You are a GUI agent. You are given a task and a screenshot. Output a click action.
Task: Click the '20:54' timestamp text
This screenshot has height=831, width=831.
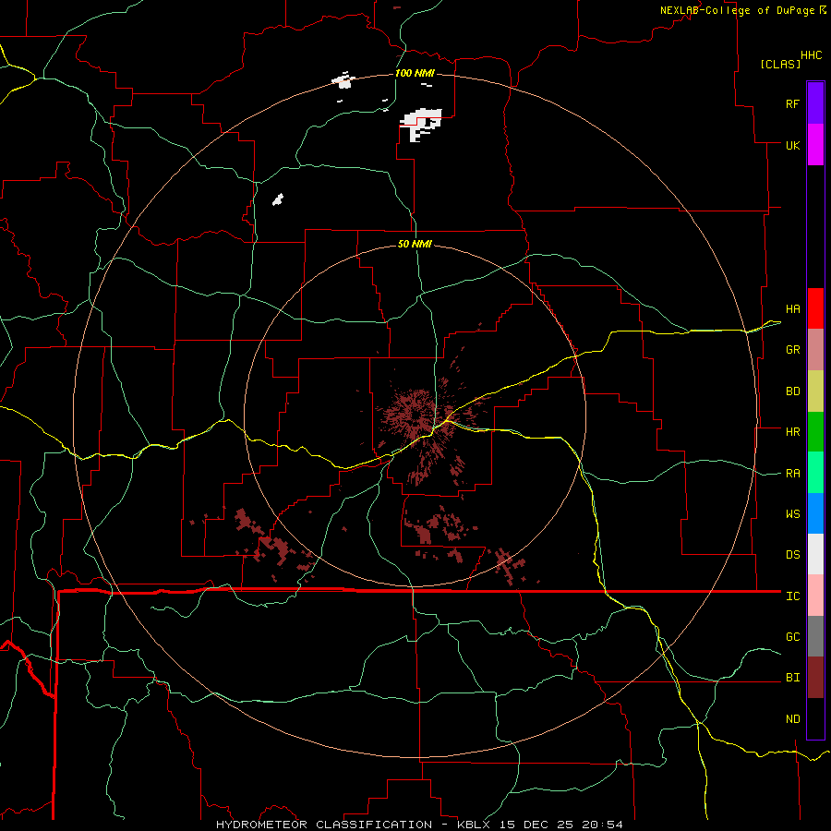pyautogui.click(x=603, y=825)
